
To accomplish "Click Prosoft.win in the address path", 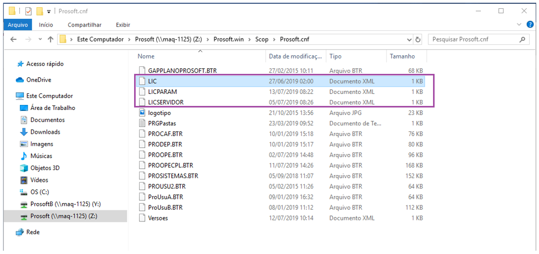I will tap(229, 39).
